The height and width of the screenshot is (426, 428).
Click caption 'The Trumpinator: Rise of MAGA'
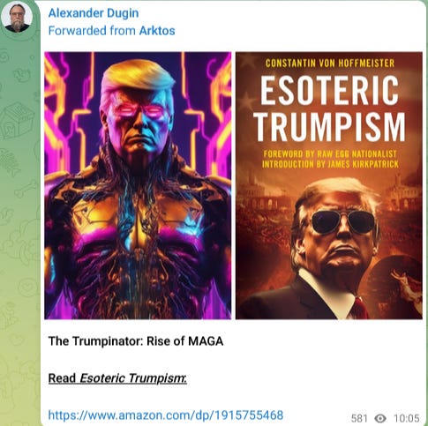point(136,341)
